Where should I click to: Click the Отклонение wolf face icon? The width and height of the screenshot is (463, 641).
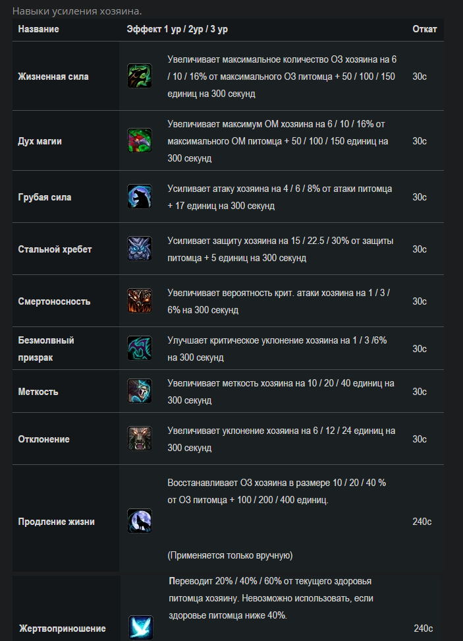[140, 439]
